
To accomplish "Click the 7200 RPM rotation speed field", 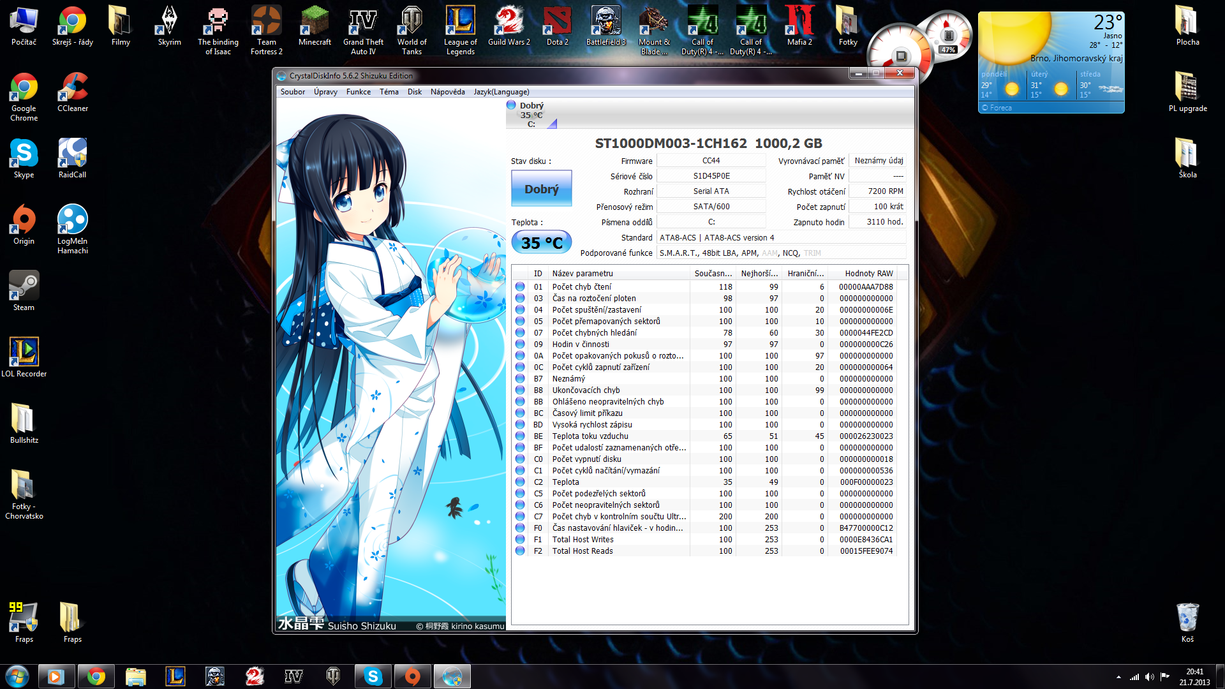I will tap(878, 191).
